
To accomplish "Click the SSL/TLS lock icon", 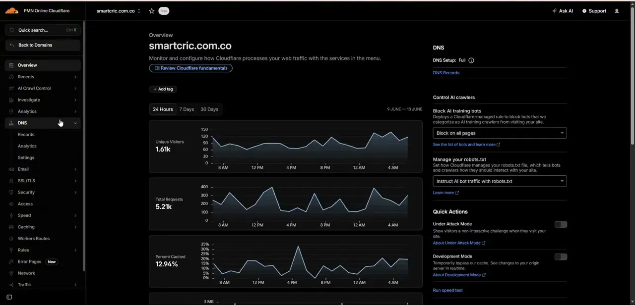I will tap(11, 181).
